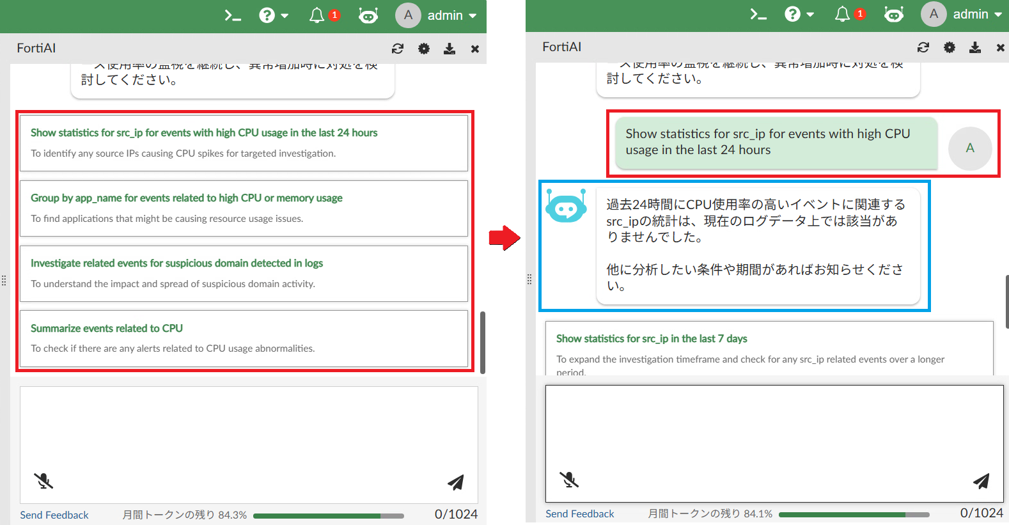
Task: Send message using paper plane in right panel
Action: coord(981,481)
